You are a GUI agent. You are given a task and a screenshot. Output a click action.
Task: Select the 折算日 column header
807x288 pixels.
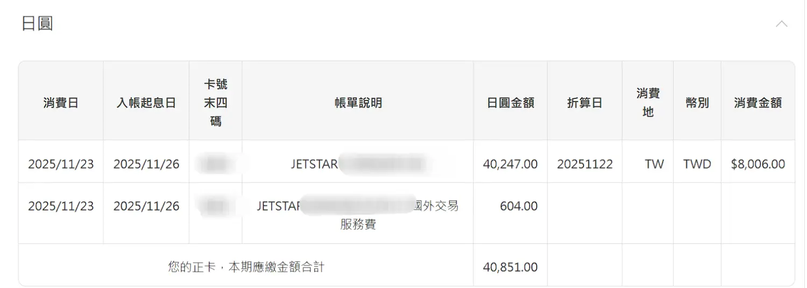(584, 103)
